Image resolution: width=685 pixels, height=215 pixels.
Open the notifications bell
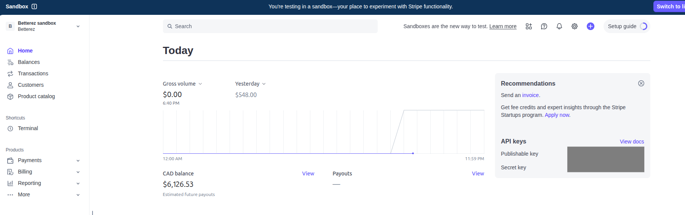(559, 26)
